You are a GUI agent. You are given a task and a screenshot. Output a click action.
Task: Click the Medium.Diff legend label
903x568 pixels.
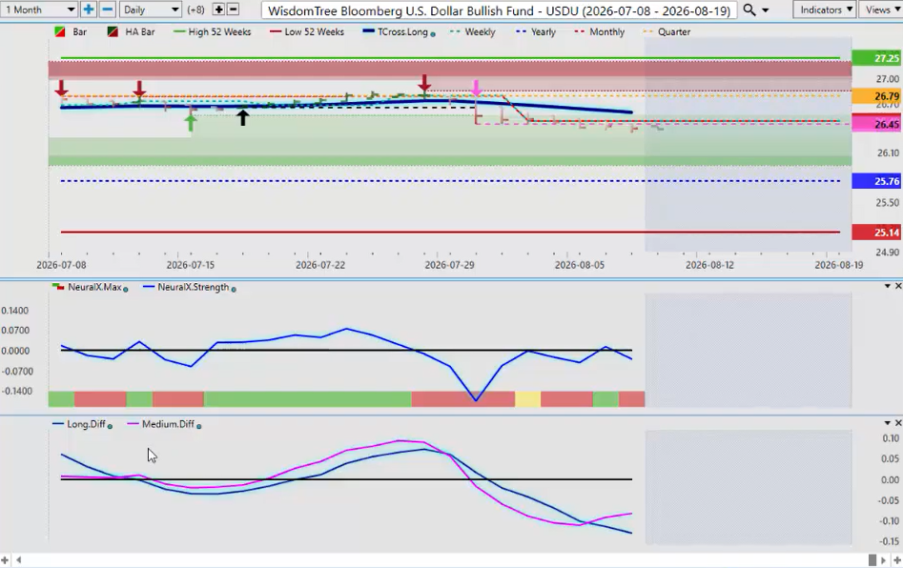168,423
